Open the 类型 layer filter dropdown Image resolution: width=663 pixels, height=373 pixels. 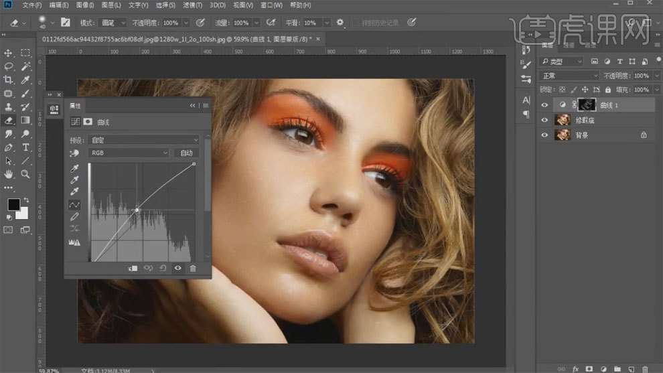tap(562, 62)
